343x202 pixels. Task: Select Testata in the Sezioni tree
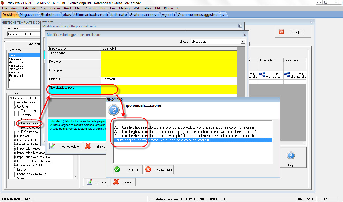tap(26, 115)
